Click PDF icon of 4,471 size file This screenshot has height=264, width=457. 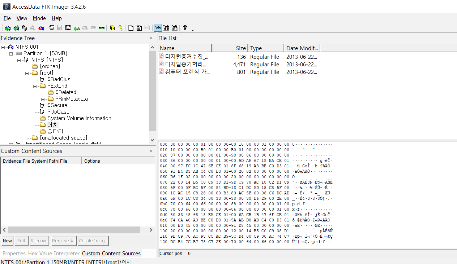pos(161,64)
